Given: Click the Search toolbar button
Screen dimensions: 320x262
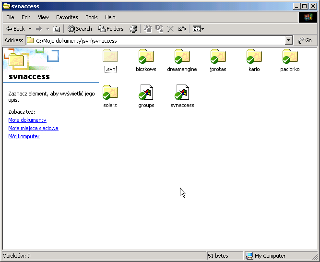Looking at the screenshot, I should pos(80,29).
